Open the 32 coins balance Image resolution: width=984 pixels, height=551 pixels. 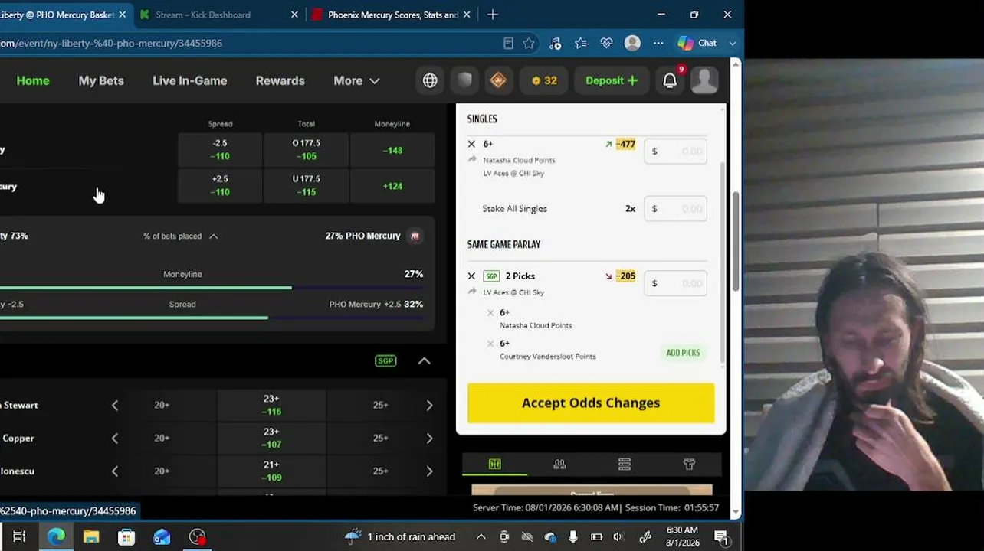click(x=545, y=80)
